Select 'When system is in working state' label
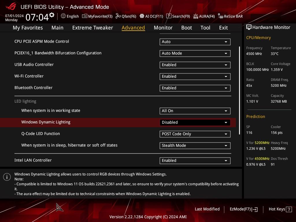296x222 pixels. tap(51, 110)
